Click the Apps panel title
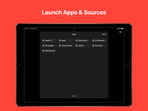148x111 pixels. pos(74,34)
